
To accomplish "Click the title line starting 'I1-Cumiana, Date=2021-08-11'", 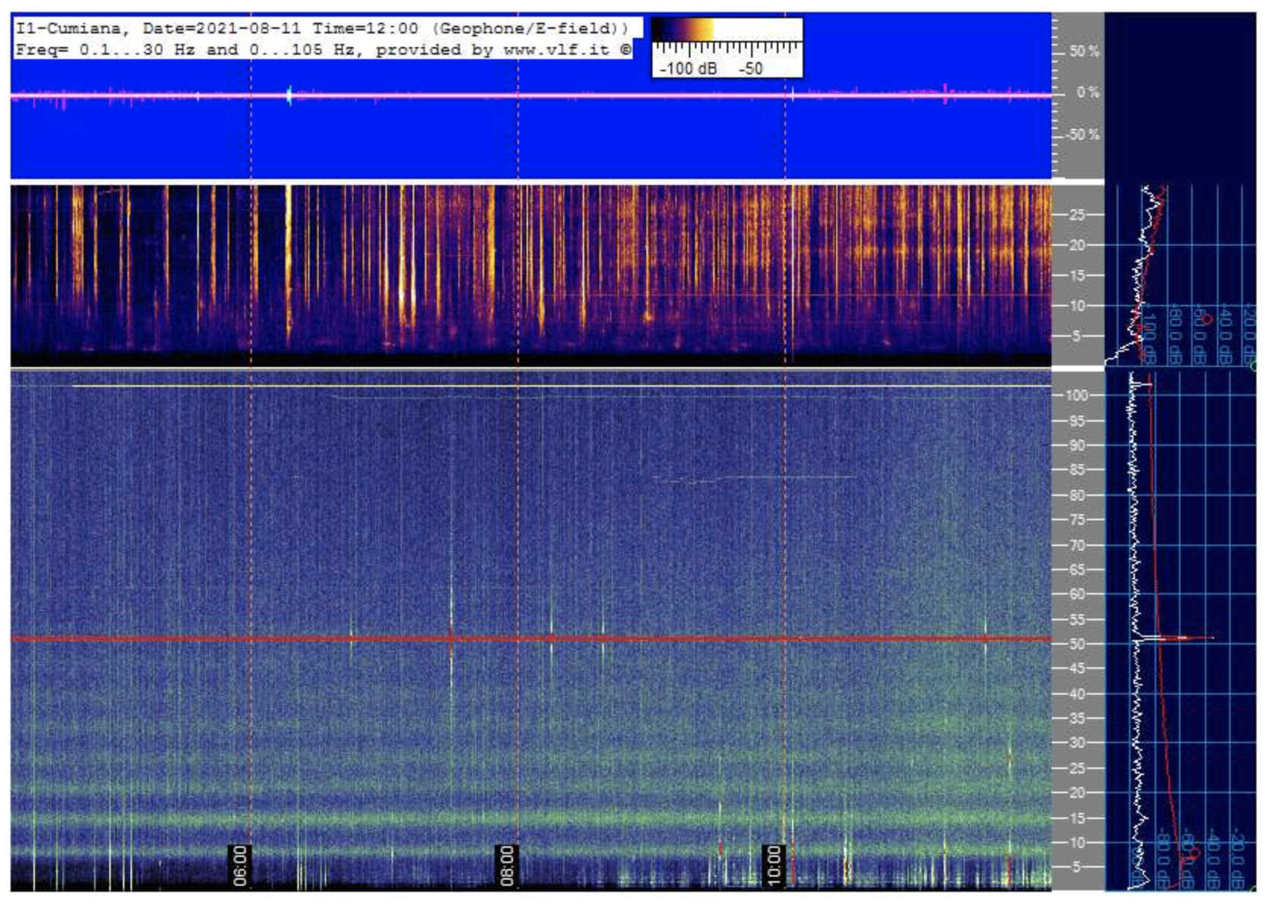I will (322, 29).
